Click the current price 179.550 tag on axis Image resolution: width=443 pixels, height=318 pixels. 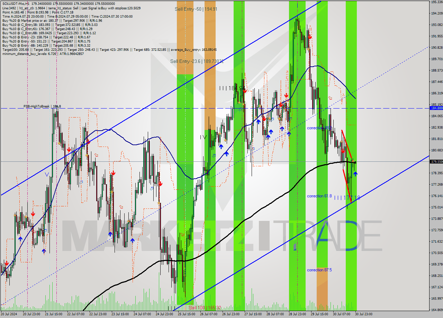436,161
